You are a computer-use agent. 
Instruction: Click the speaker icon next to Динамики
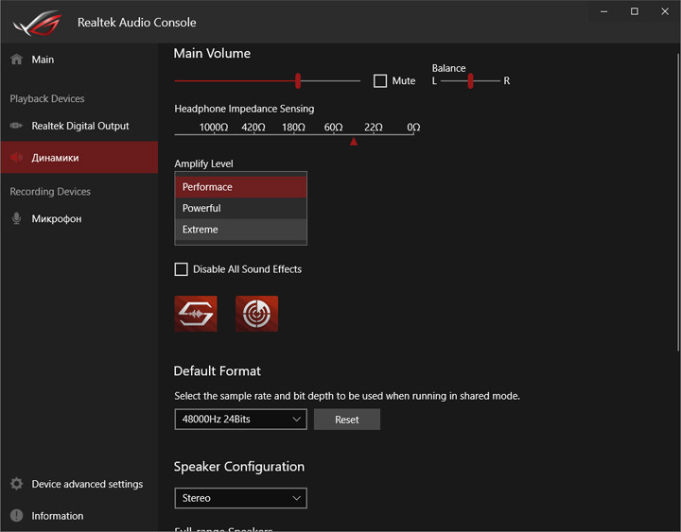click(16, 158)
